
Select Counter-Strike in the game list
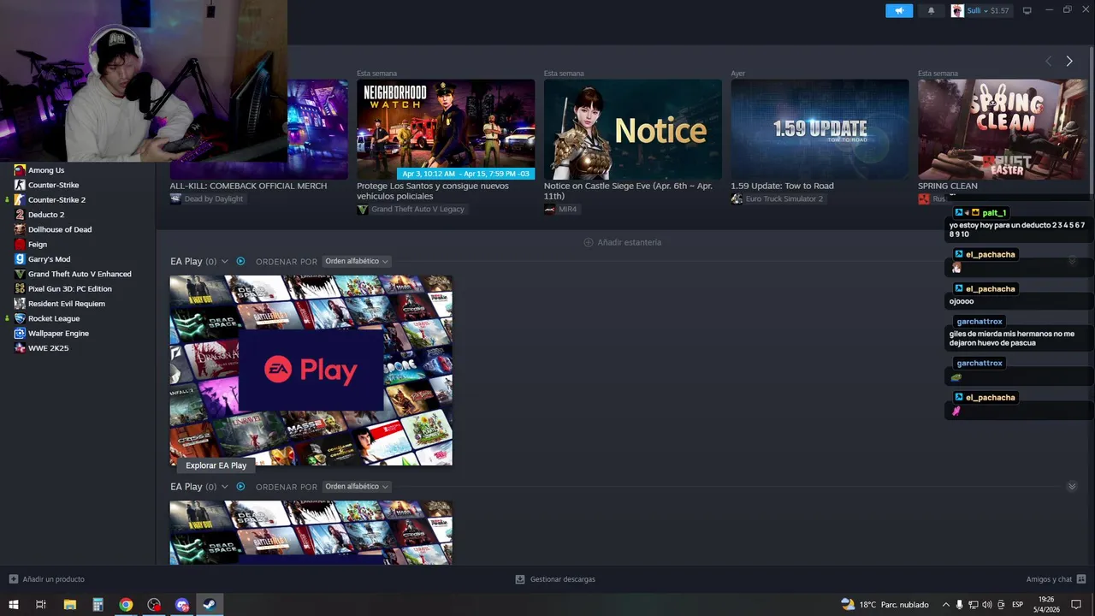[x=53, y=185]
